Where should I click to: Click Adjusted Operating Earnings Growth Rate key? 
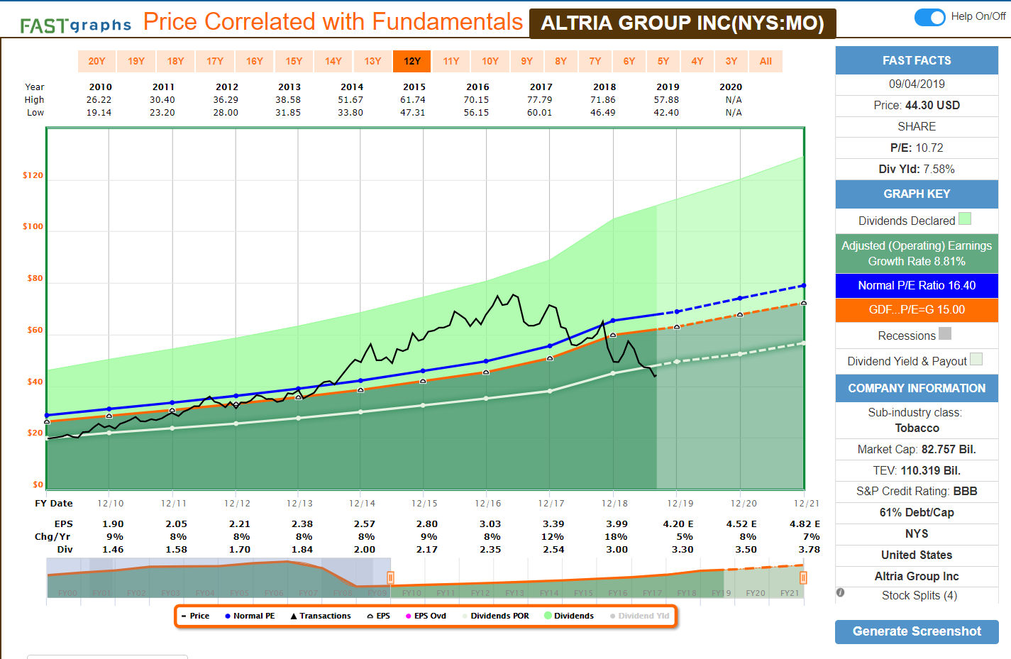click(917, 253)
